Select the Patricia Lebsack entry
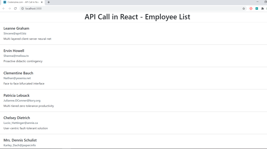Image resolution: width=267 pixels, height=149 pixels. point(133,100)
